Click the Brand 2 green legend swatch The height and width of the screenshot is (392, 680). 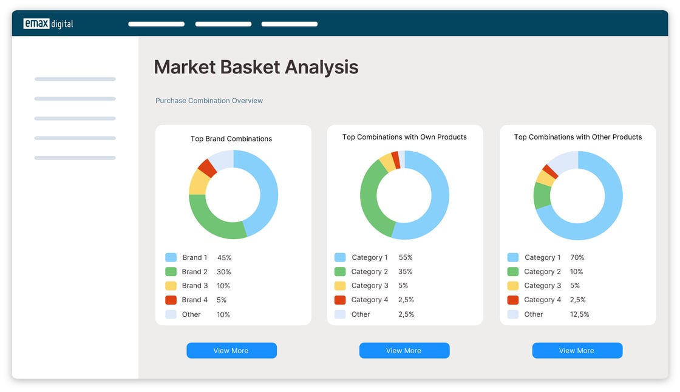[x=171, y=272]
